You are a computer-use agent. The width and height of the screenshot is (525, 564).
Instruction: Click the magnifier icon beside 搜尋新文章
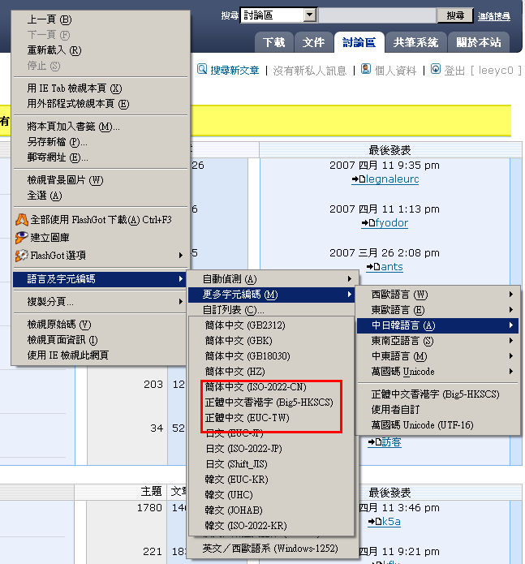202,69
